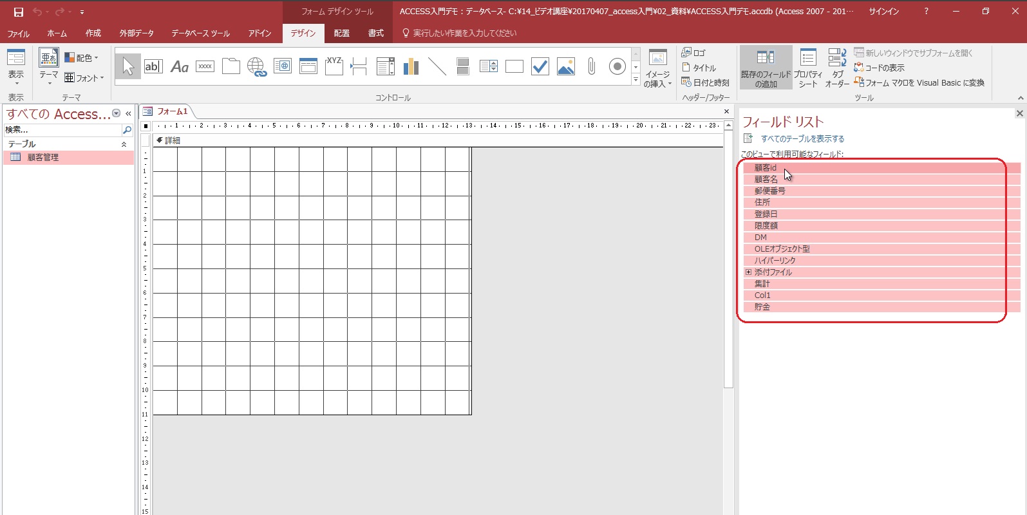Pick the Option Group (XYZ) control
Screen dimensions: 1027x515
(334, 66)
